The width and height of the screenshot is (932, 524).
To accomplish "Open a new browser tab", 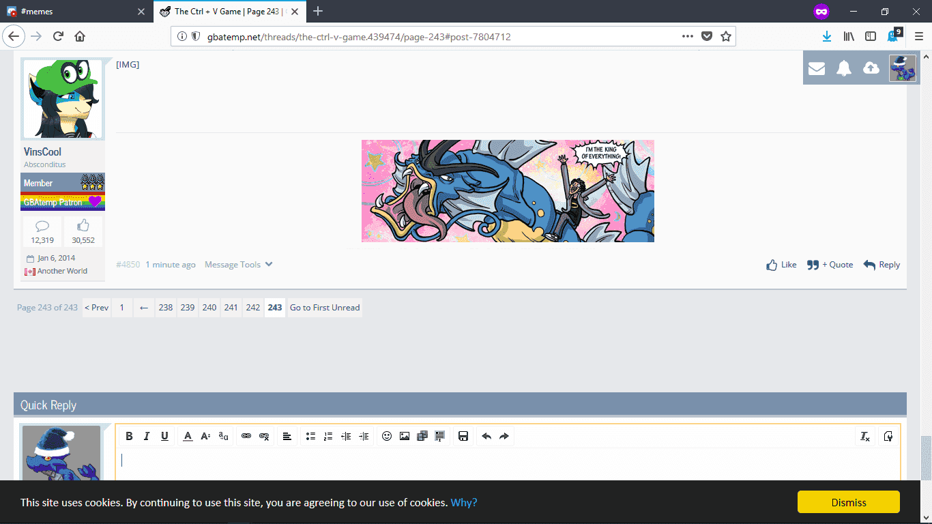I will [318, 11].
